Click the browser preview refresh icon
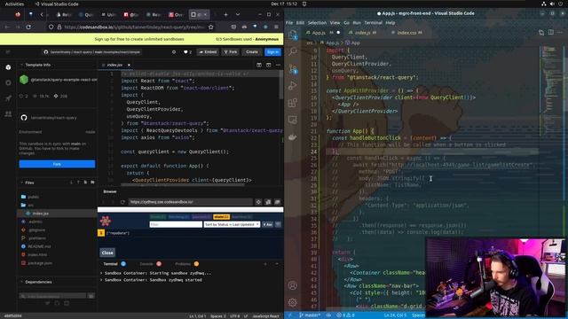This screenshot has width=568, height=319. [122, 202]
